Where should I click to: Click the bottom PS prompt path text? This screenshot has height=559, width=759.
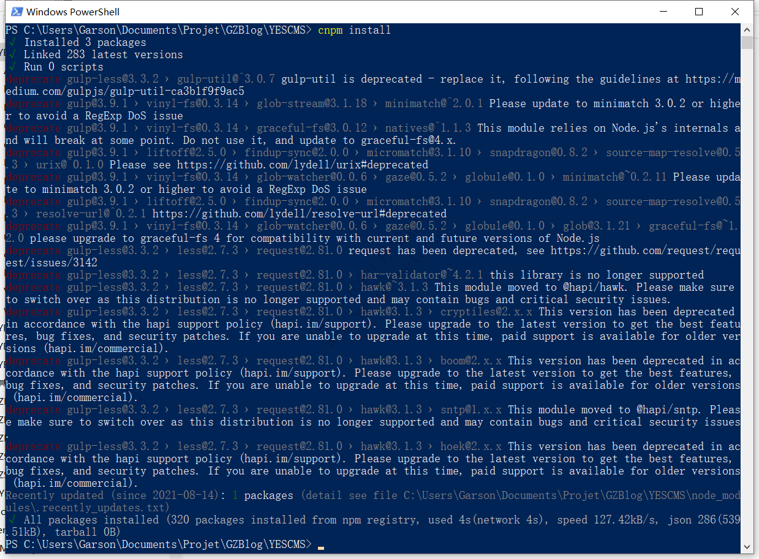point(159,544)
